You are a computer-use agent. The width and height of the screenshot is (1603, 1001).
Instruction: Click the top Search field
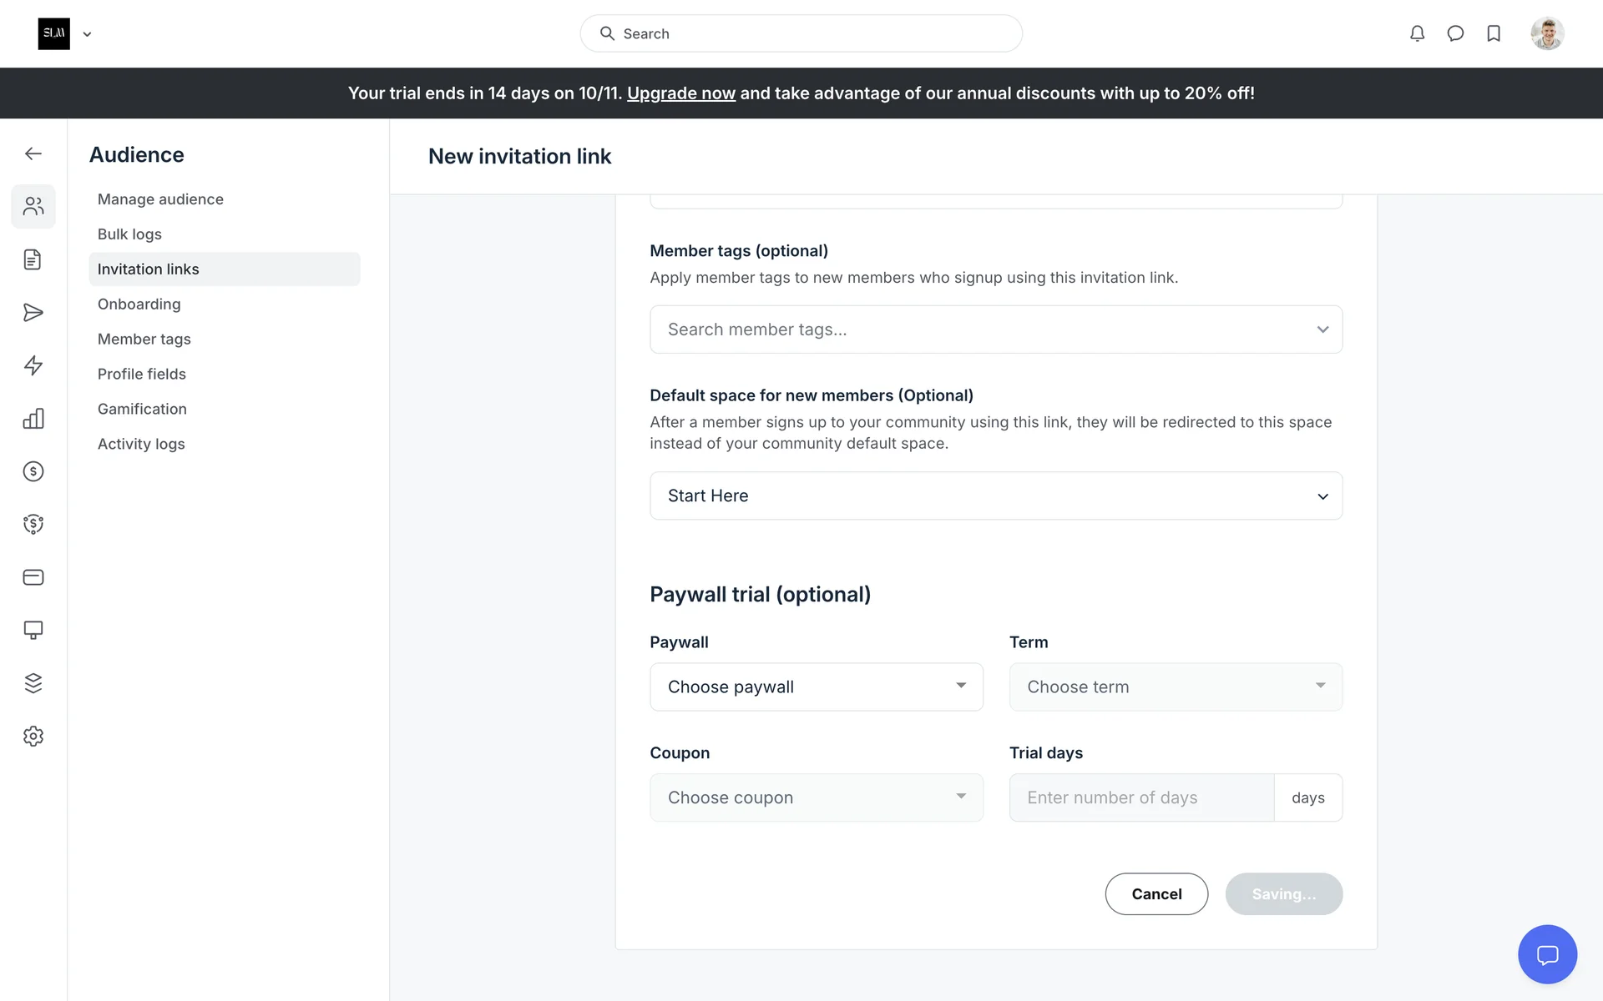[x=801, y=33]
